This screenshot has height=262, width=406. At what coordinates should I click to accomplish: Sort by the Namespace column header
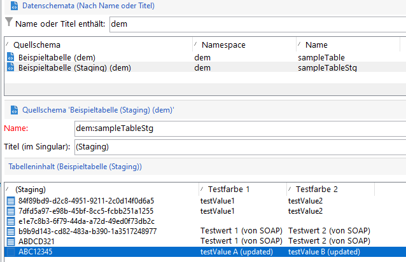[223, 45]
